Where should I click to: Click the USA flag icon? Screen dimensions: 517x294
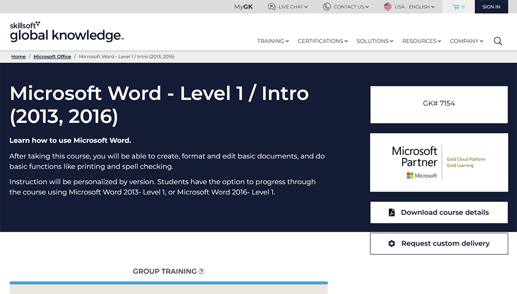pos(387,7)
